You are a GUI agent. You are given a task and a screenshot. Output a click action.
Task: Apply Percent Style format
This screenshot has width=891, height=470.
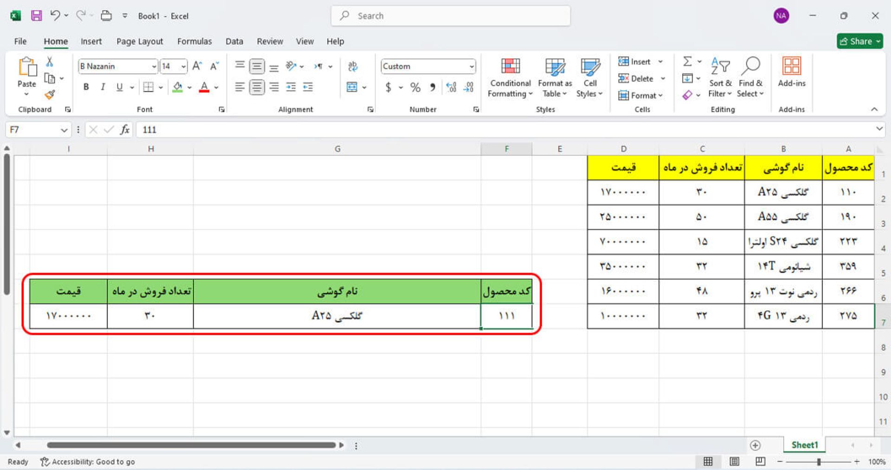point(415,87)
